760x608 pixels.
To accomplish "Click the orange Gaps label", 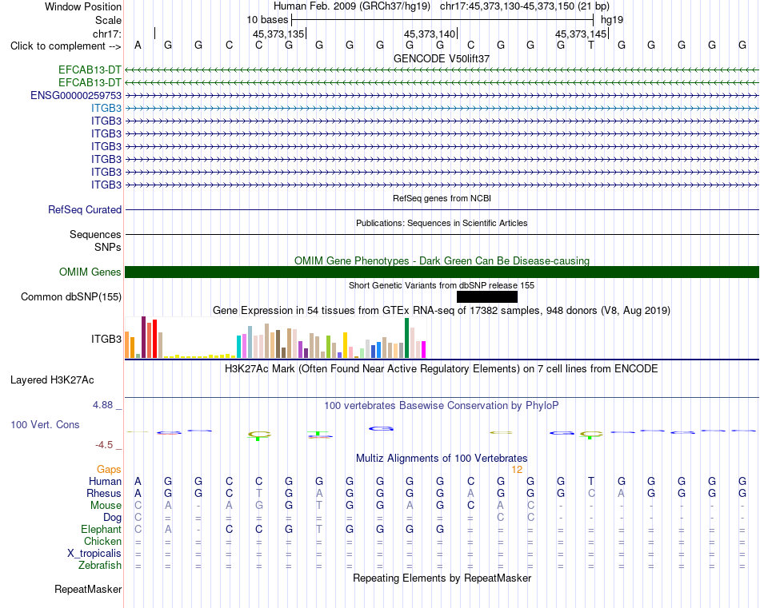I will coord(109,469).
